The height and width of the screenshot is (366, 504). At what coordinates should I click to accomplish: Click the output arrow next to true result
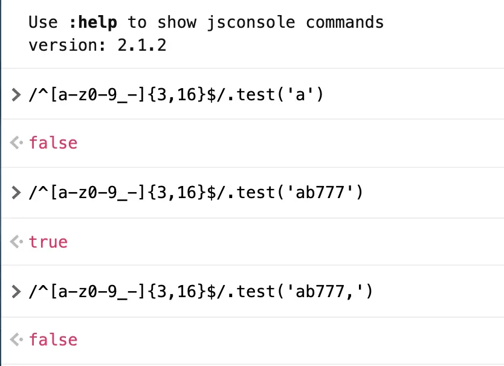[x=16, y=242]
